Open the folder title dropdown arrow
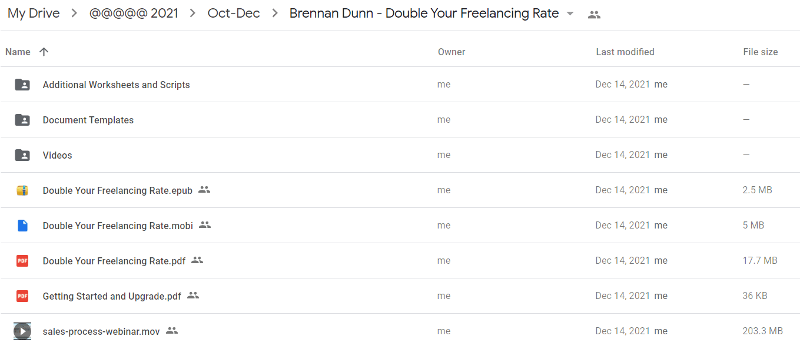This screenshot has height=346, width=800. coord(570,14)
